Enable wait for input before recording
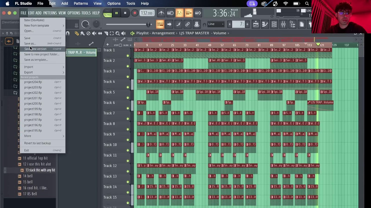Viewport: 371px width, 208px height. pos(170,13)
